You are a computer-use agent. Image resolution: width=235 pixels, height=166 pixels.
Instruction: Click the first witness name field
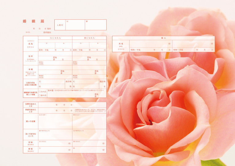151,44
